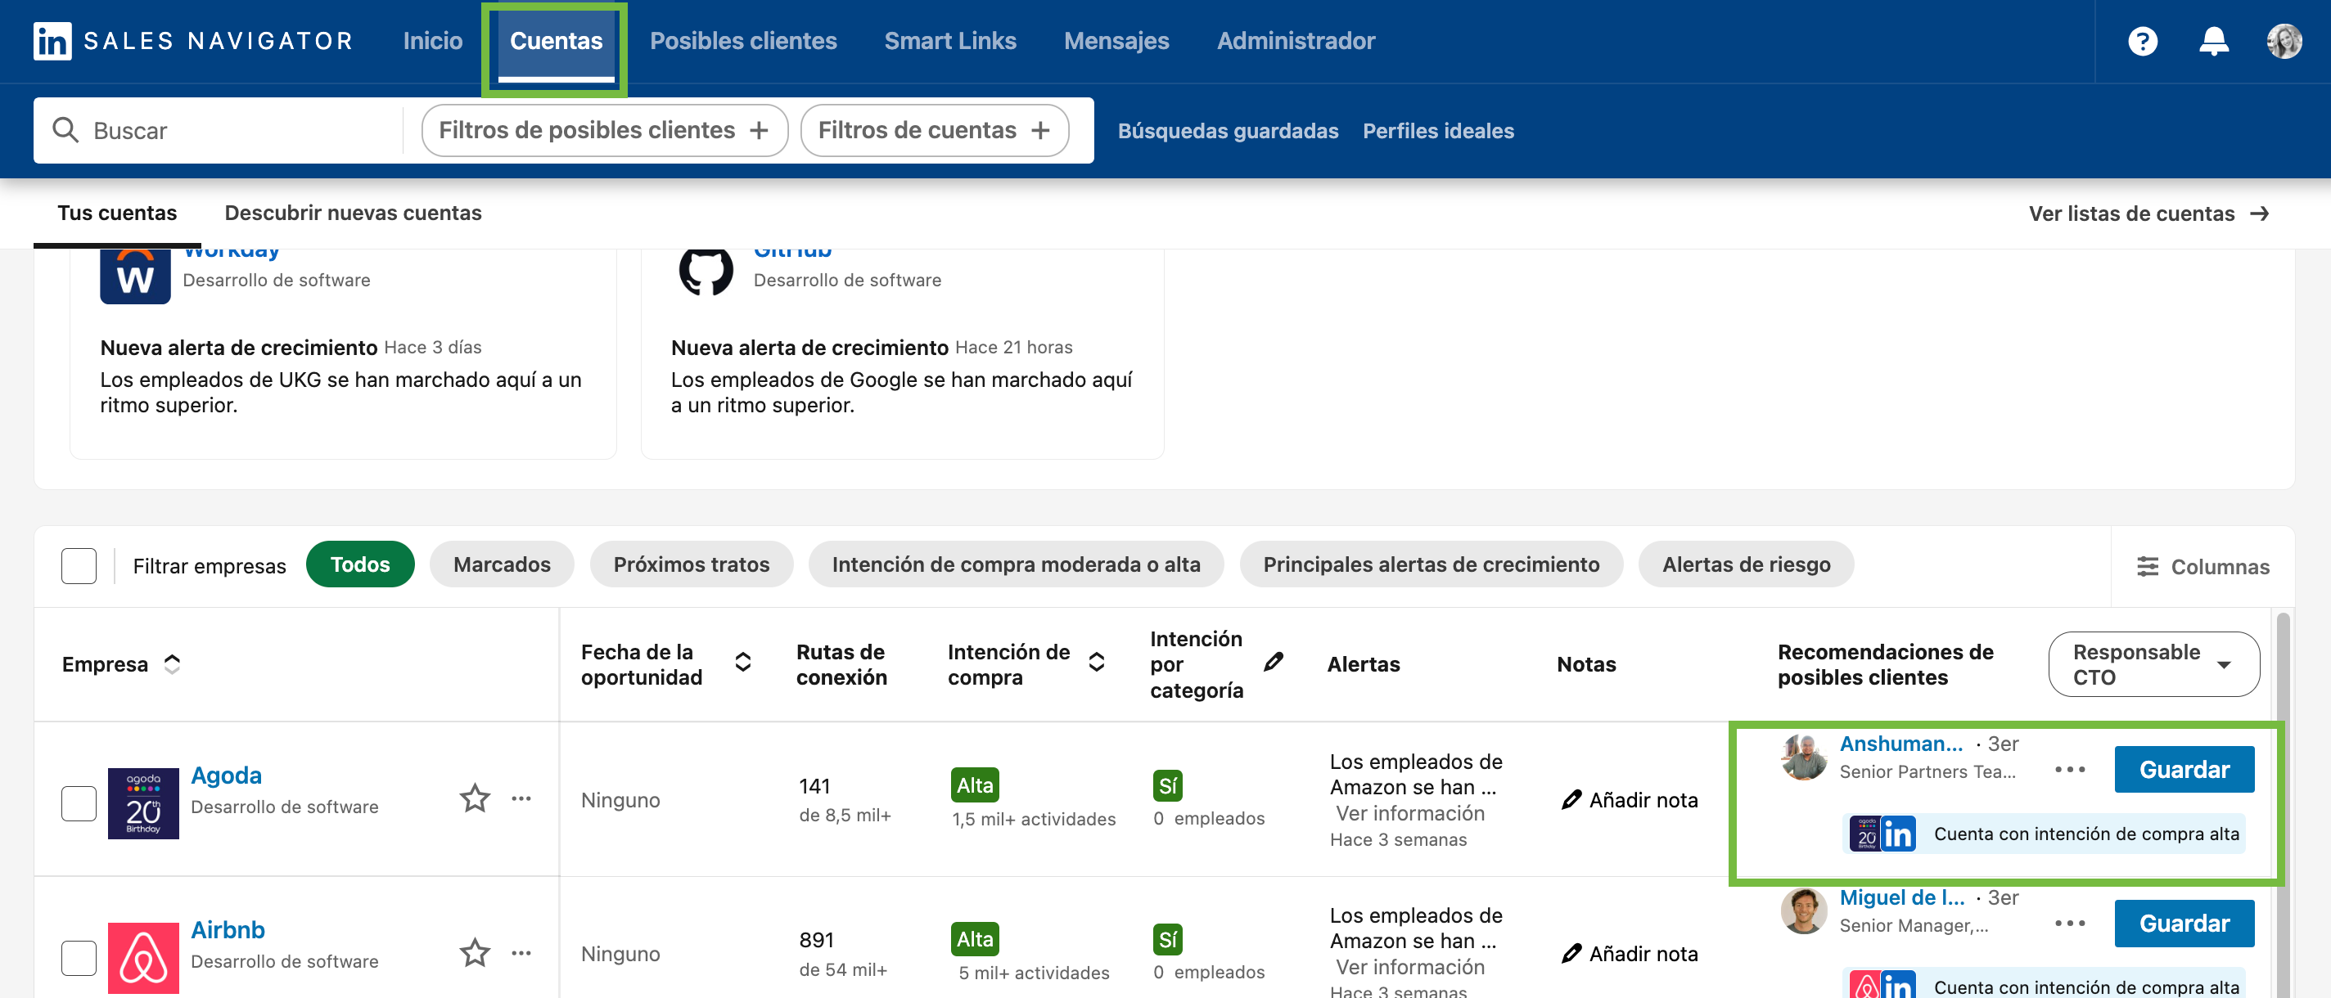
Task: Open the Agoda company link
Action: 226,775
